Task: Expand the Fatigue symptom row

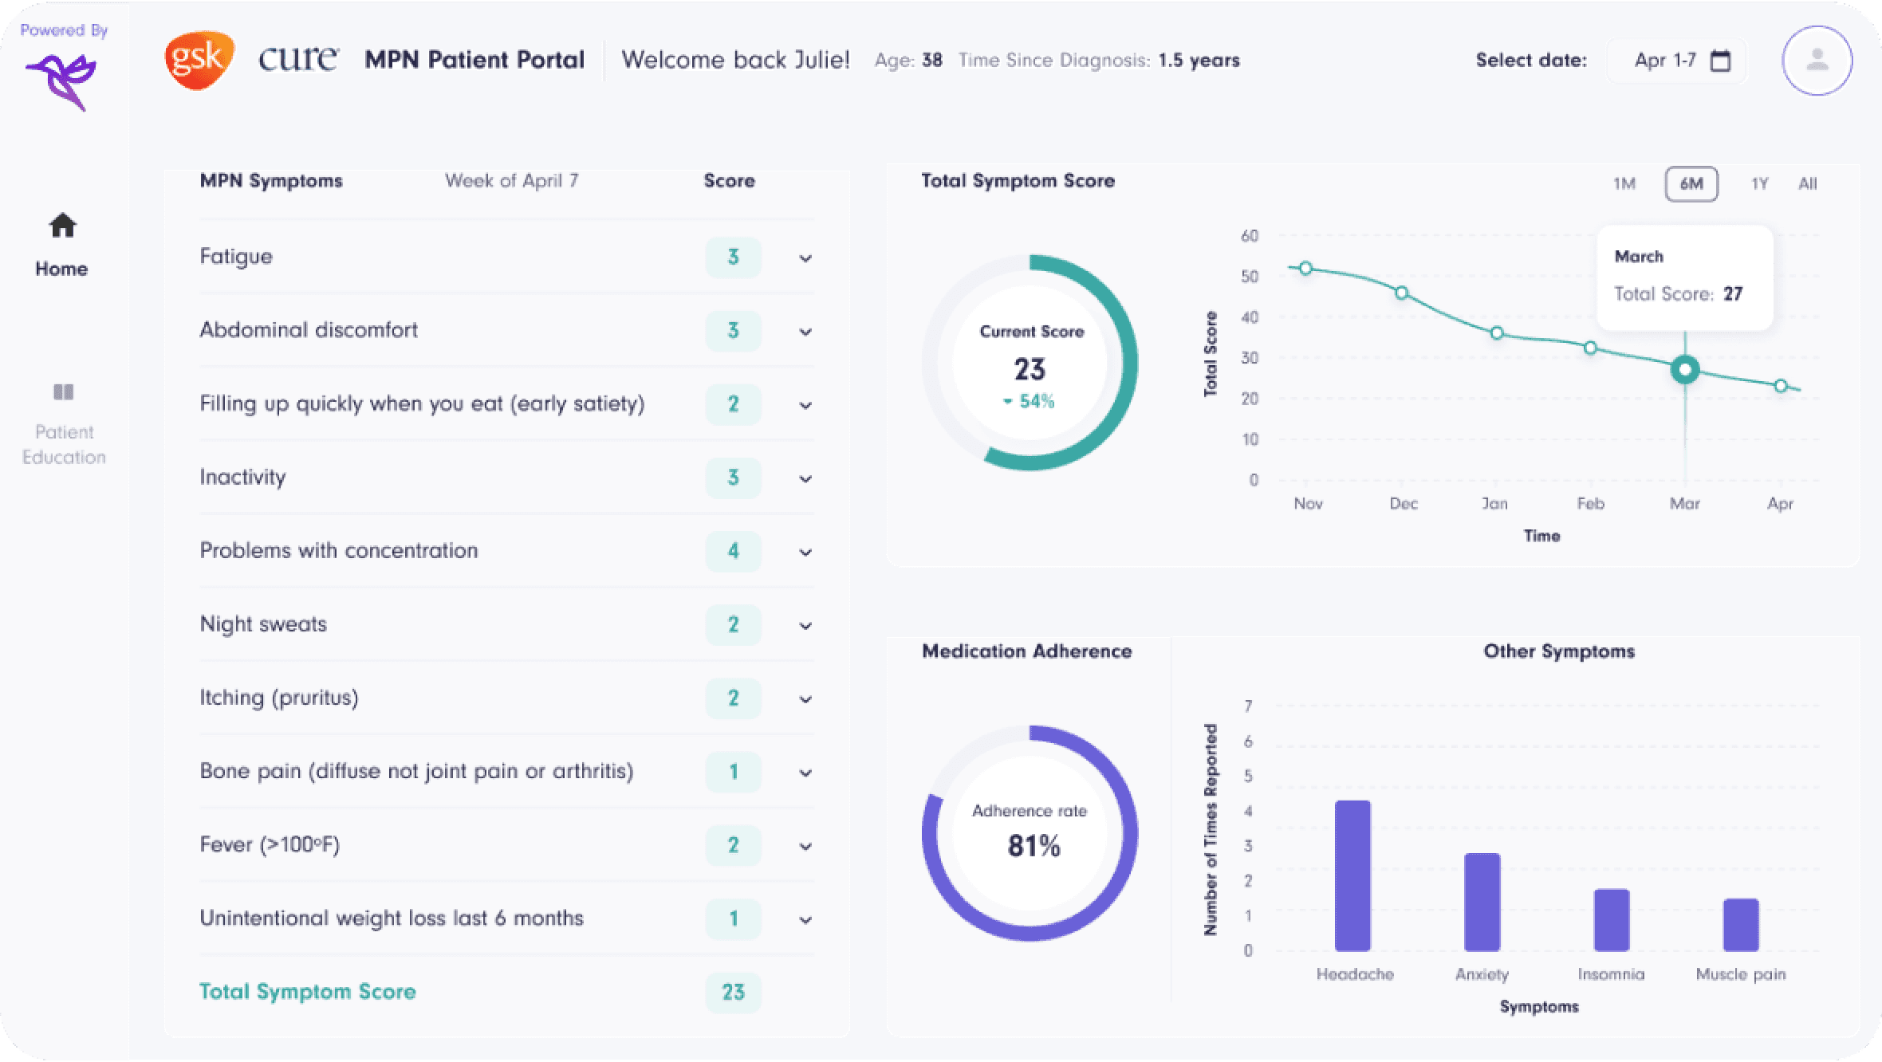Action: tap(806, 258)
